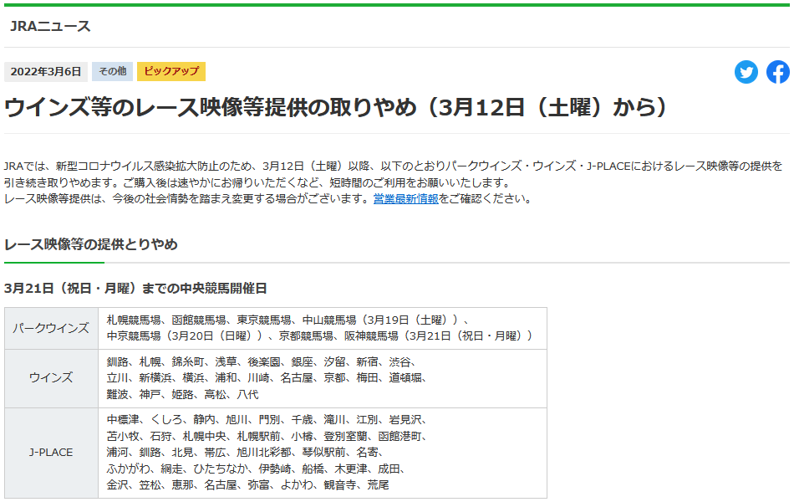Click the JRAニュース section header
This screenshot has width=794, height=502.
coord(50,26)
